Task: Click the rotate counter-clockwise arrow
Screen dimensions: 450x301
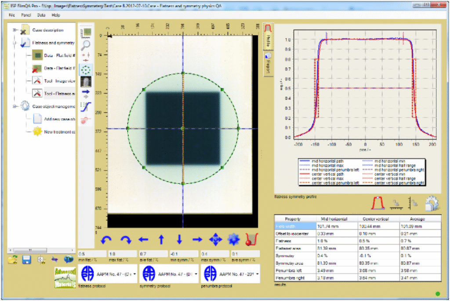Action: click(x=107, y=240)
